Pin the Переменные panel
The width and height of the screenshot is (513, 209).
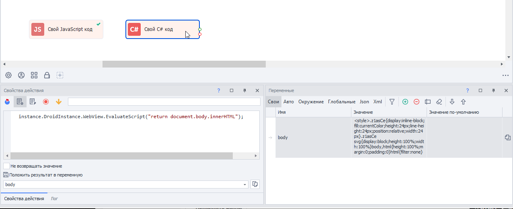(x=493, y=91)
